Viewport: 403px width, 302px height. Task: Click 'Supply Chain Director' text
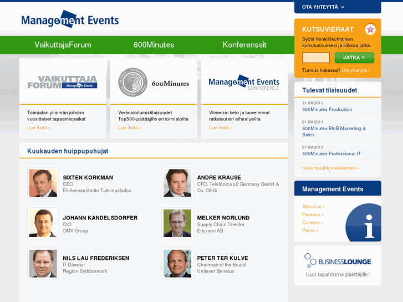pyautogui.click(x=221, y=224)
